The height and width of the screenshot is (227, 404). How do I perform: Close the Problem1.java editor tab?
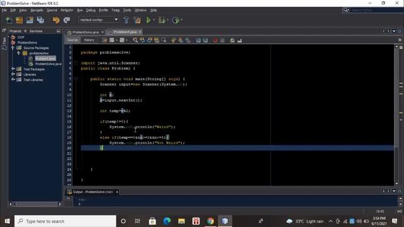[x=140, y=32]
